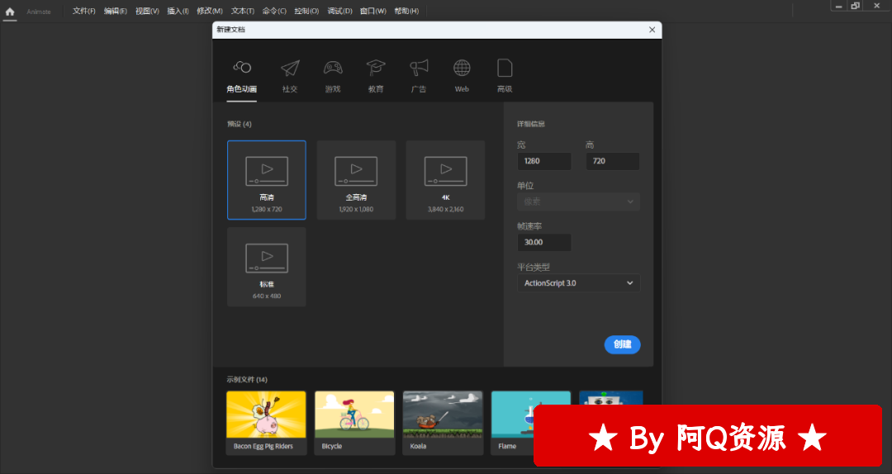Open the 帮助(H) menu
Screen dimensions: 892x474
[406, 11]
